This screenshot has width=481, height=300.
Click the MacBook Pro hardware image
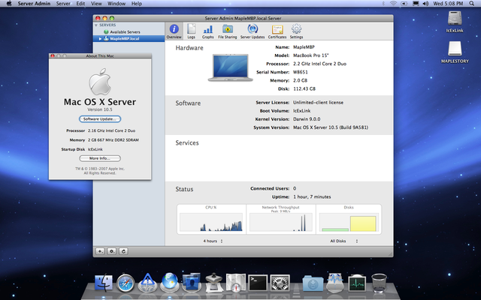click(231, 67)
